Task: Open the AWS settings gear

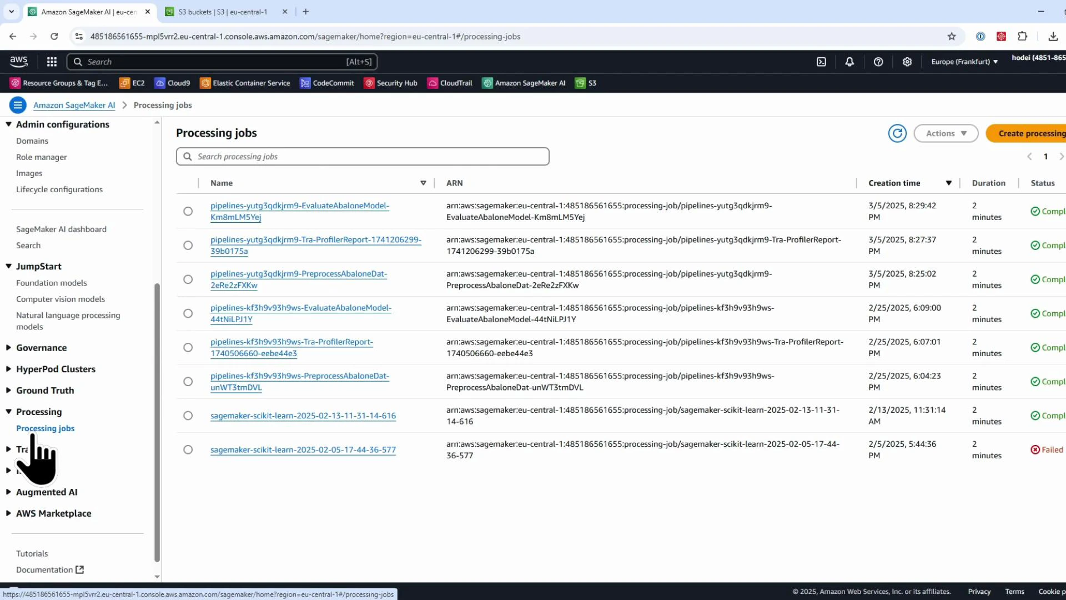Action: 907,62
